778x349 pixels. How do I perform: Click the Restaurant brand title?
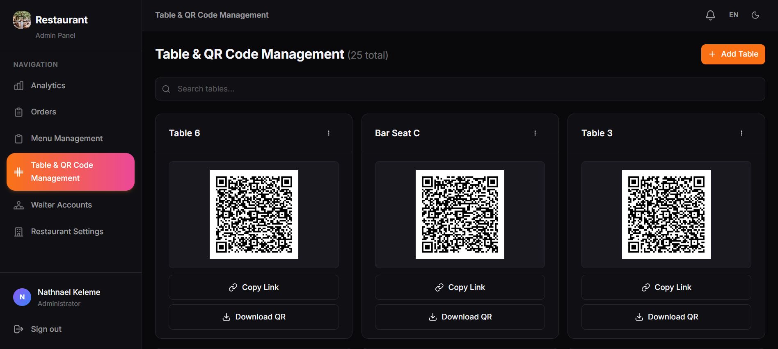tap(62, 20)
